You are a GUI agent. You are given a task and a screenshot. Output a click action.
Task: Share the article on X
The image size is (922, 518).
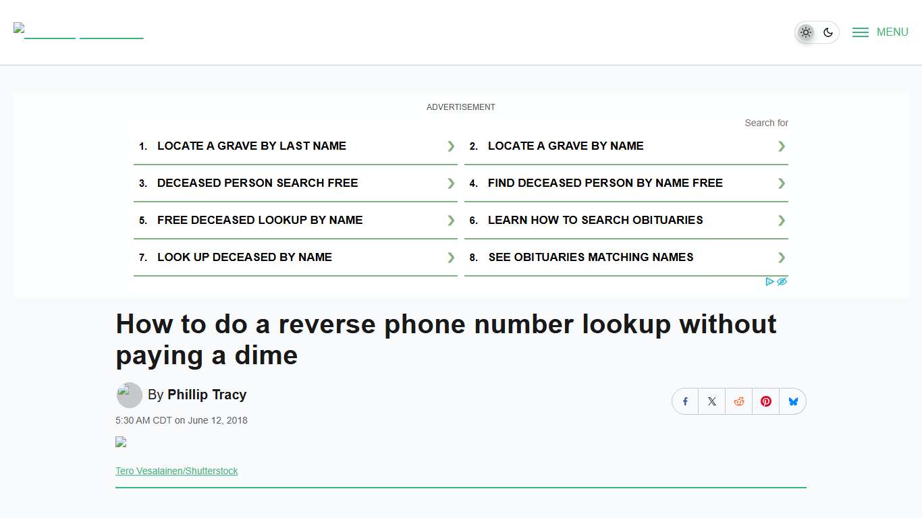(711, 401)
